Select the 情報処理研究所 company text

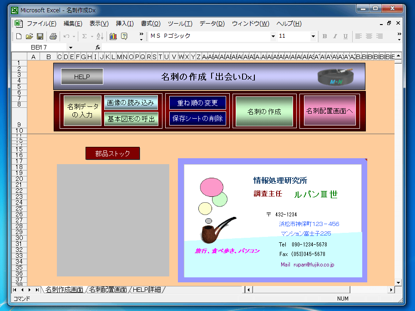(280, 181)
